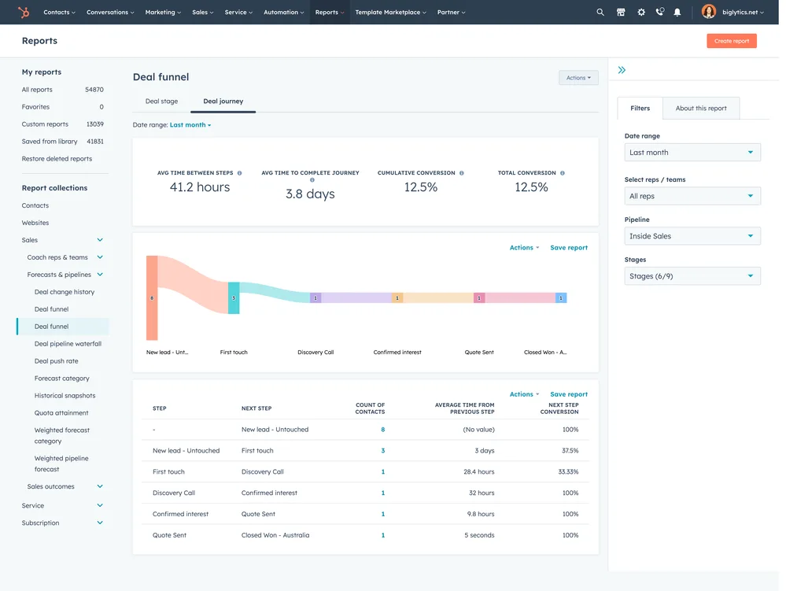Open the Pipeline dropdown showing Inside Sales
Screen dimensions: 786x591
pos(692,235)
